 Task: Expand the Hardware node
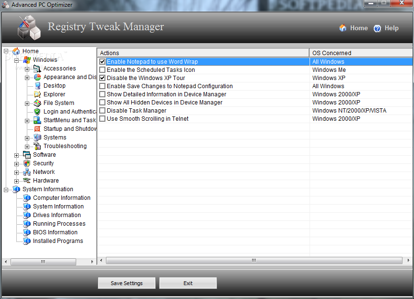coord(16,181)
